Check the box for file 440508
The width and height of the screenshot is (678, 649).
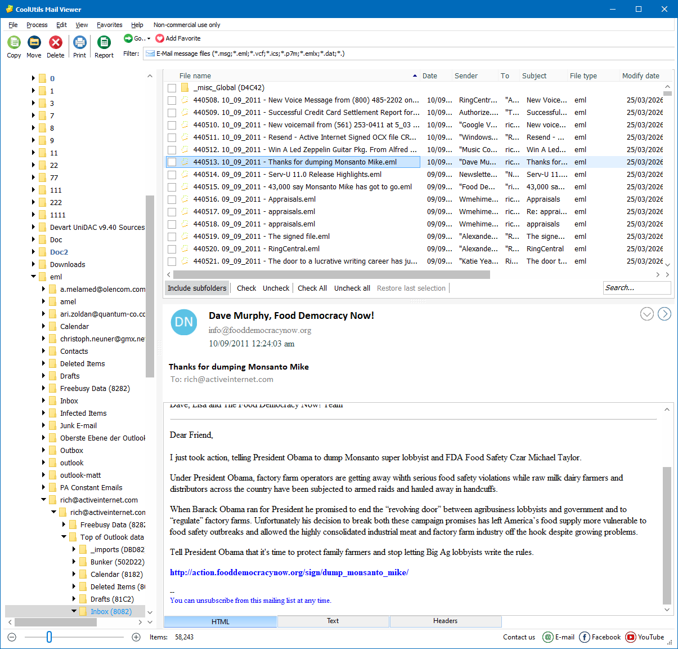[172, 100]
